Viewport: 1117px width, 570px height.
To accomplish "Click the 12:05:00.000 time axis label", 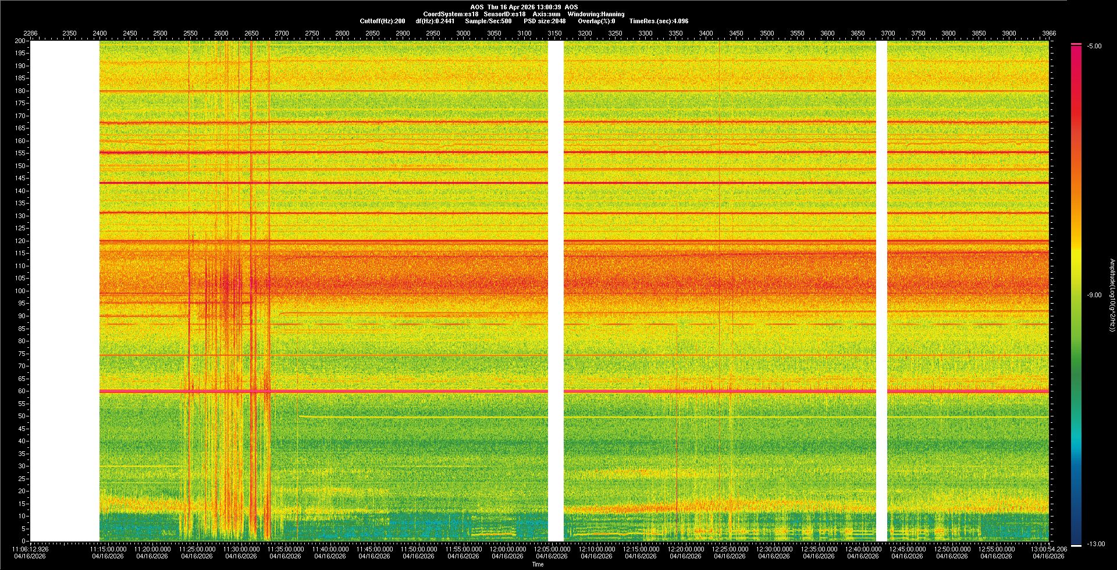I will [x=552, y=548].
